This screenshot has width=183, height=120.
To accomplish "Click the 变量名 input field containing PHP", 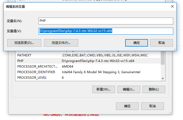I will pos(106,21).
